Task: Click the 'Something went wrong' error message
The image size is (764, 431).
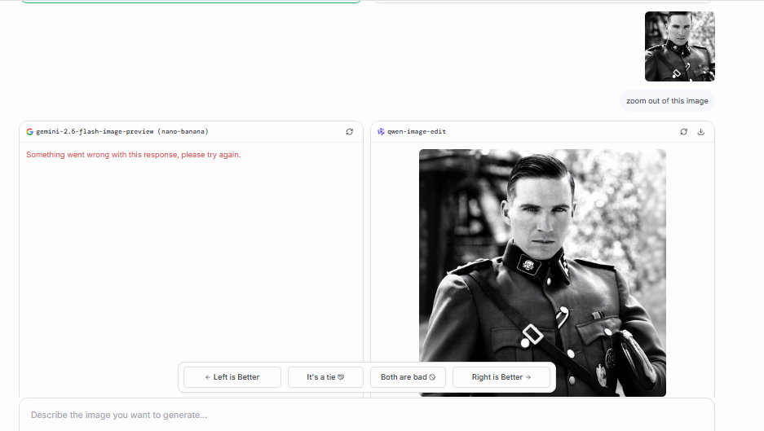Action: pos(134,154)
